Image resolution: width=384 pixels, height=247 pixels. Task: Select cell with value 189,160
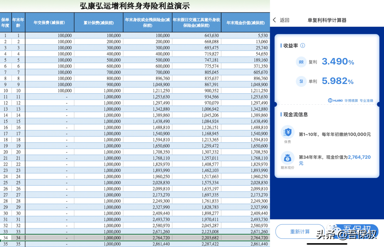point(245,60)
